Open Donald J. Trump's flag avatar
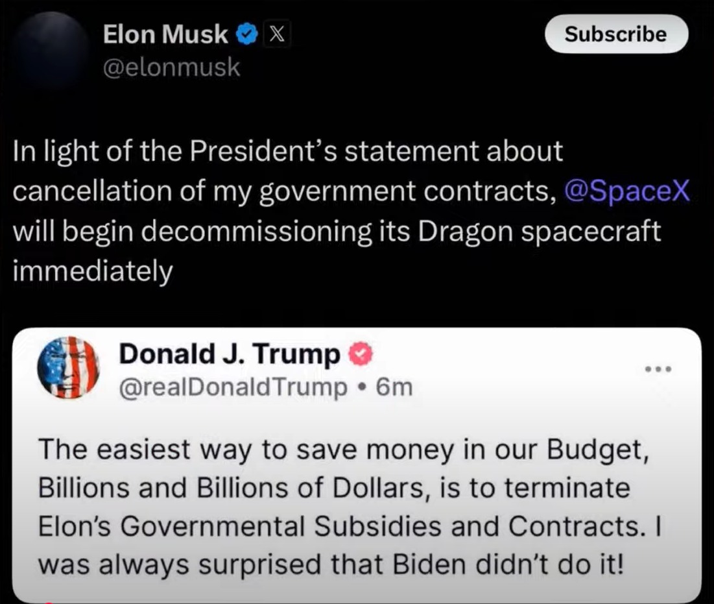Screen dimensions: 714x604 point(68,368)
